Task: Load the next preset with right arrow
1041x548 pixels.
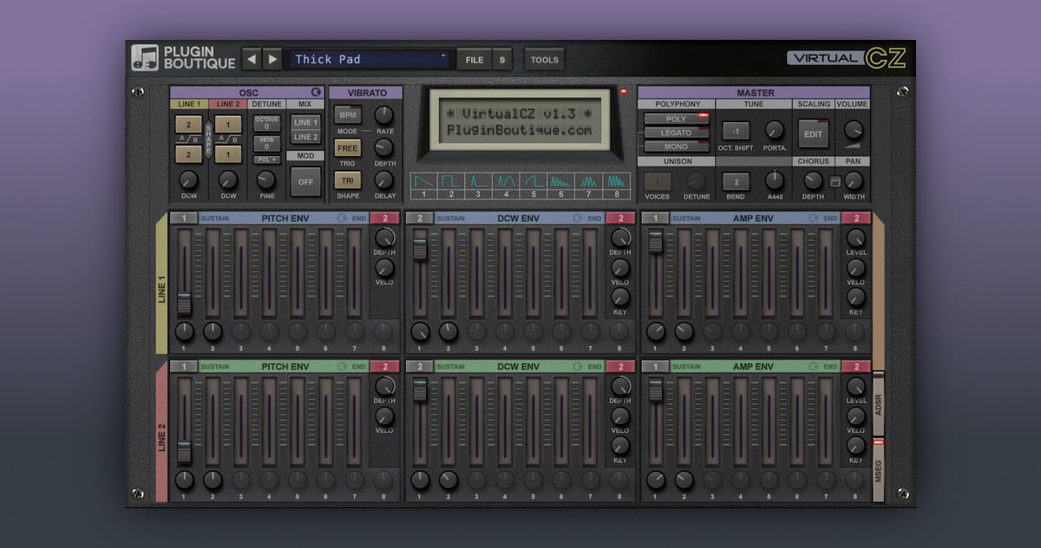Action: pos(272,59)
